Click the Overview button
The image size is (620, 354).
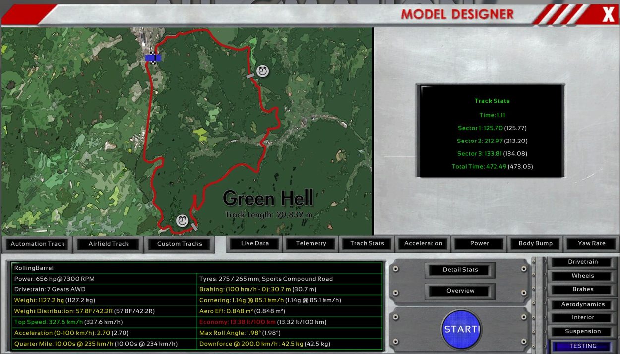(x=460, y=291)
